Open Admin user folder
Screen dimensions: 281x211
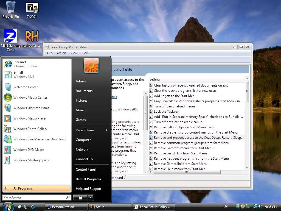click(81, 81)
